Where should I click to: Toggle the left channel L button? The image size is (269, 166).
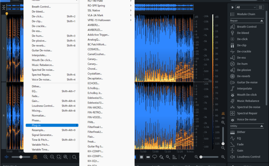(x=4, y=48)
